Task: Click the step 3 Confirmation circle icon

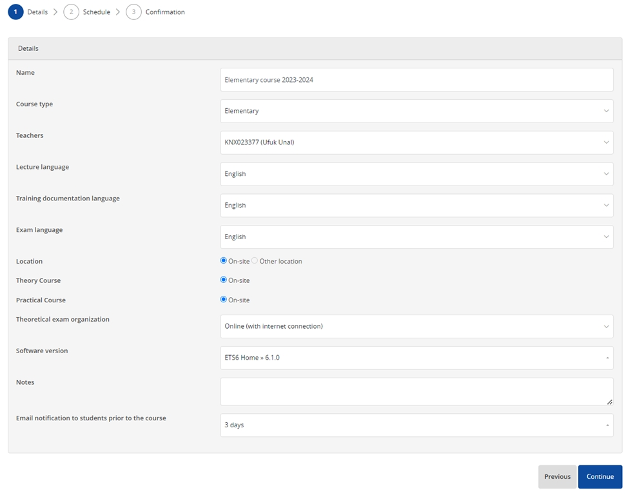Action: pyautogui.click(x=133, y=12)
